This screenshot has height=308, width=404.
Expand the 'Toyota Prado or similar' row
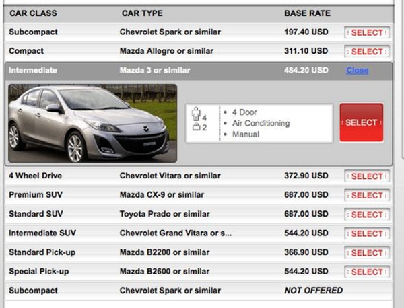click(164, 214)
